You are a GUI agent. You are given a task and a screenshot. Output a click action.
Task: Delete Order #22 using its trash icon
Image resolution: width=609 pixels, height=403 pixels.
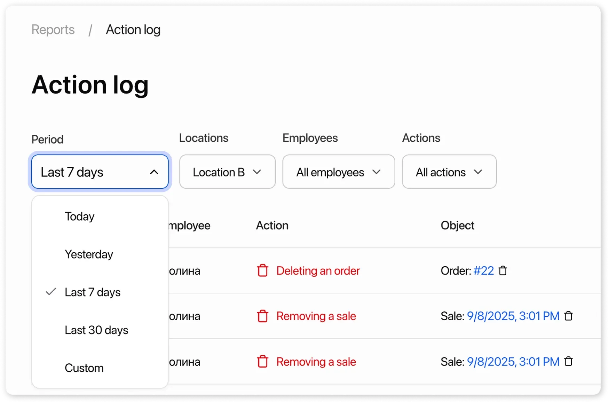[503, 270]
